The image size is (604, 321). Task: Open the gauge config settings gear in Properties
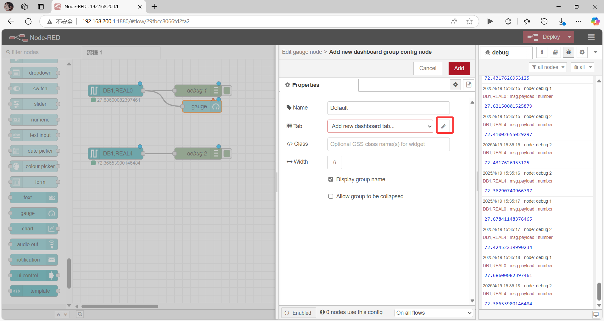[455, 85]
